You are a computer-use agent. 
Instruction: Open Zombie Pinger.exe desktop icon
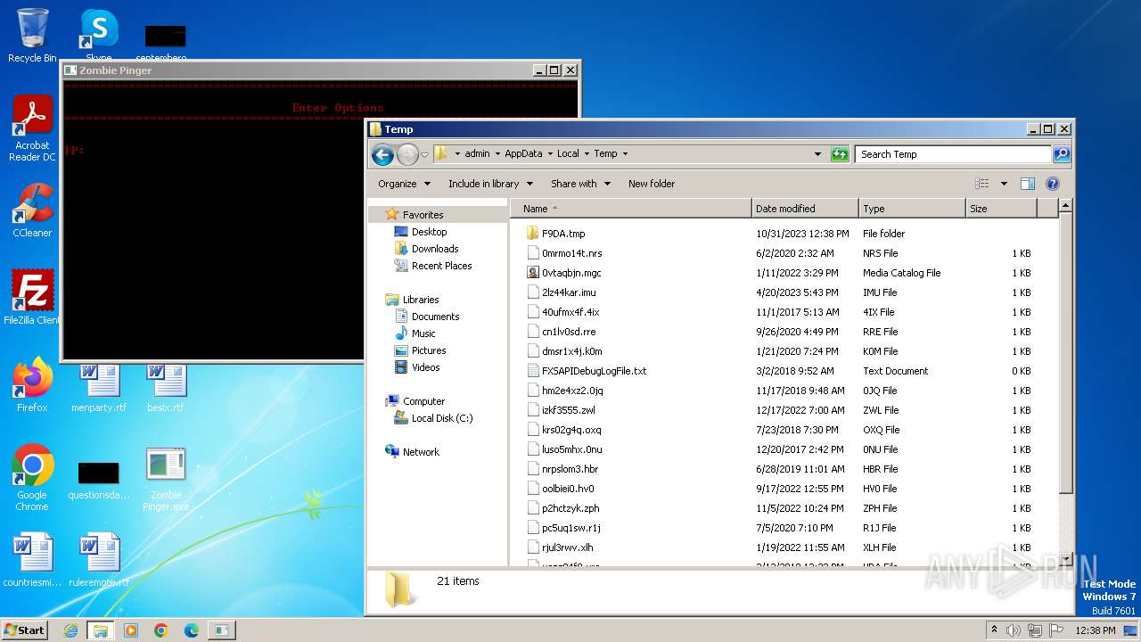coord(166,478)
